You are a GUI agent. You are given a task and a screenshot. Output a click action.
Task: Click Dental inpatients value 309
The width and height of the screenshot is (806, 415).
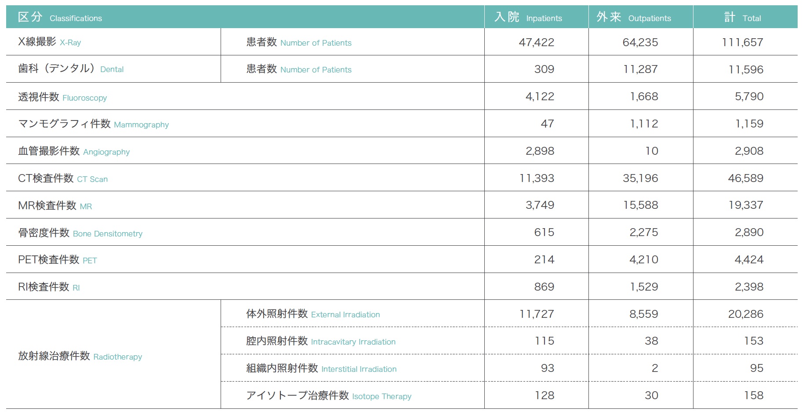click(544, 69)
